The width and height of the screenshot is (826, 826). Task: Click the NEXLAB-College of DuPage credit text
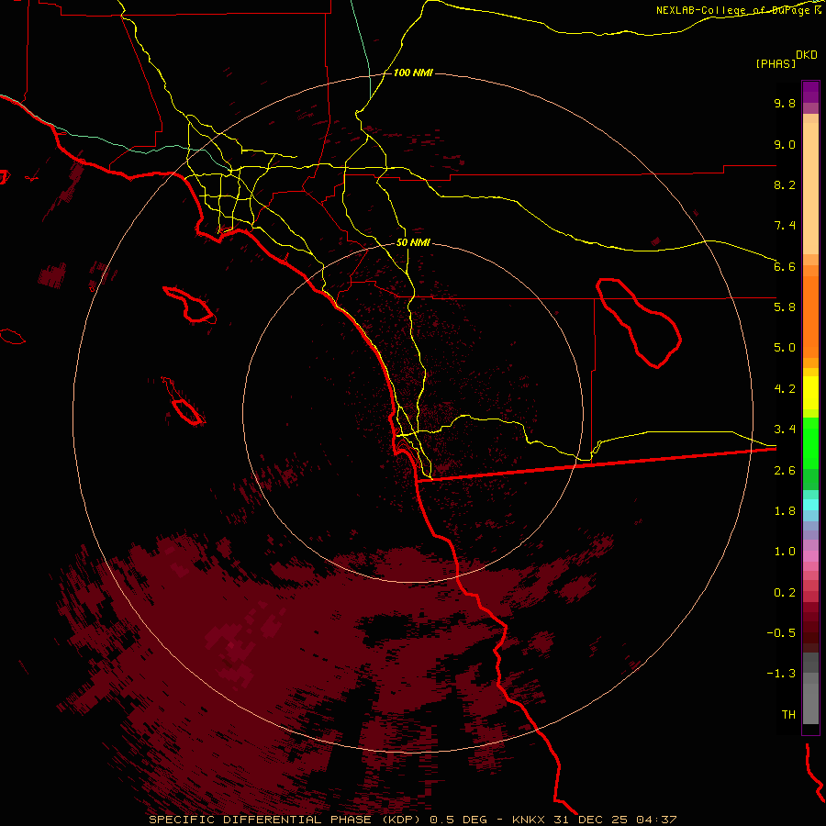pos(734,10)
